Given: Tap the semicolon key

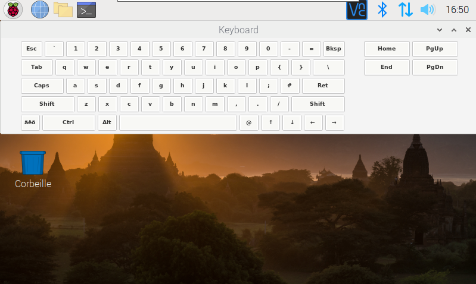Looking at the screenshot, I should pos(269,86).
